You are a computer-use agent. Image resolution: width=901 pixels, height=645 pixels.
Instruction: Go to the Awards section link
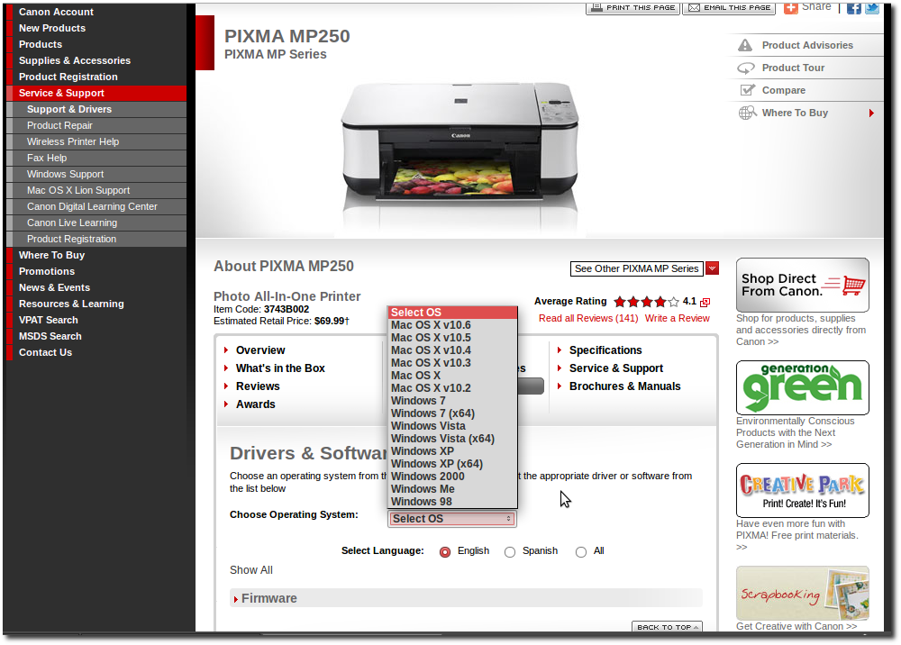(256, 404)
